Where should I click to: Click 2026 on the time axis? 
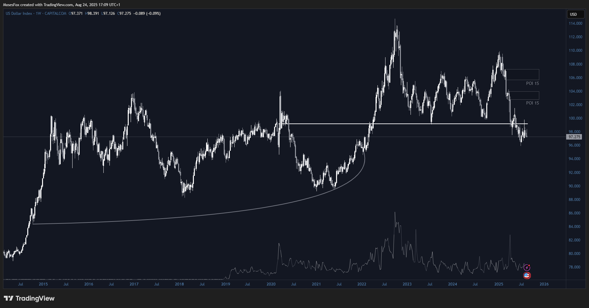pos(544,284)
